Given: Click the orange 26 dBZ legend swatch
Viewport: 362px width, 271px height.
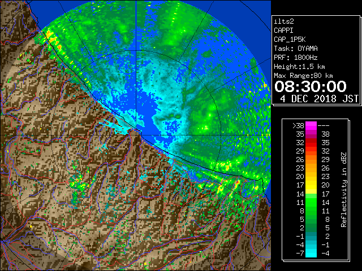Looking at the screenshot, I should click(311, 160).
